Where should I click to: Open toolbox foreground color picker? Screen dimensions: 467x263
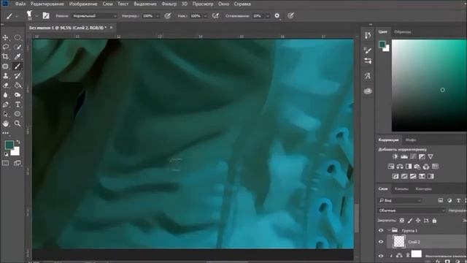(9, 145)
